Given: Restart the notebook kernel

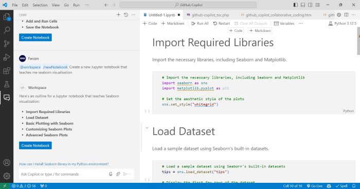Looking at the screenshot, I should (x=221, y=24).
